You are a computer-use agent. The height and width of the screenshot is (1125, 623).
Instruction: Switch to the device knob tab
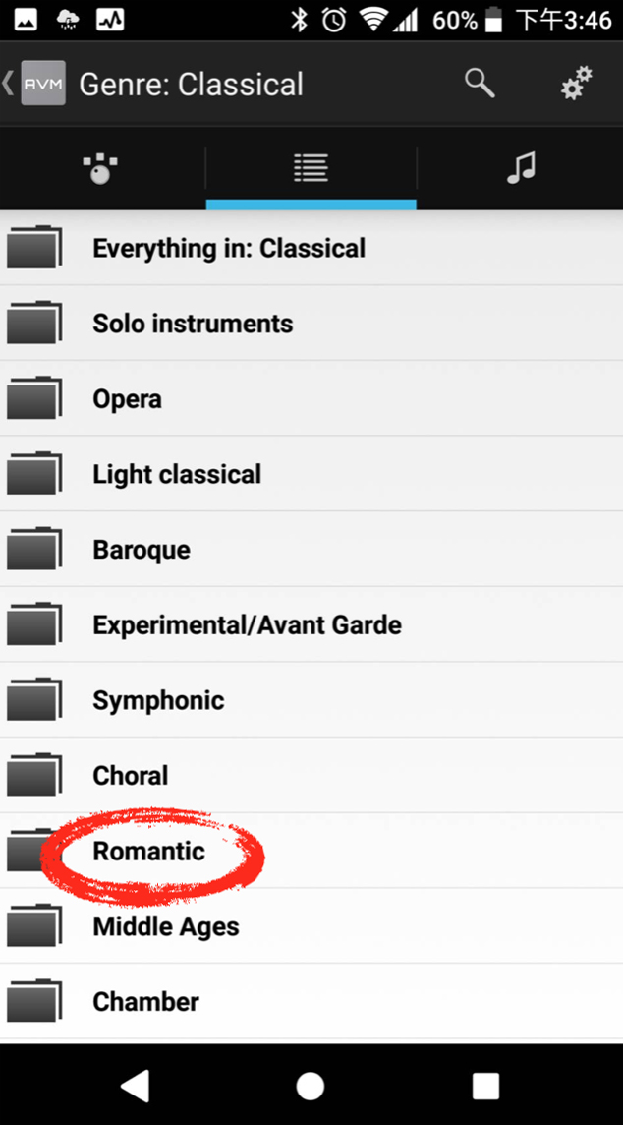tap(100, 168)
